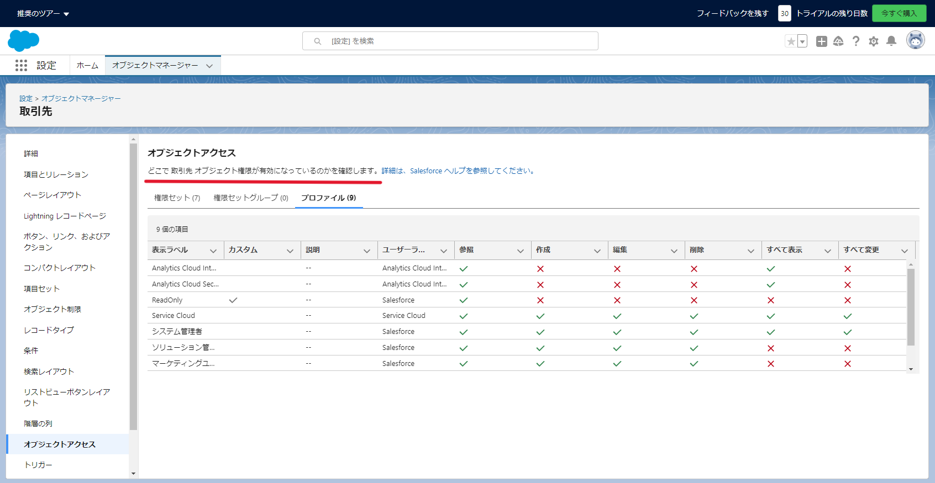Open 削除 column menu chevron
The width and height of the screenshot is (935, 483).
click(751, 251)
